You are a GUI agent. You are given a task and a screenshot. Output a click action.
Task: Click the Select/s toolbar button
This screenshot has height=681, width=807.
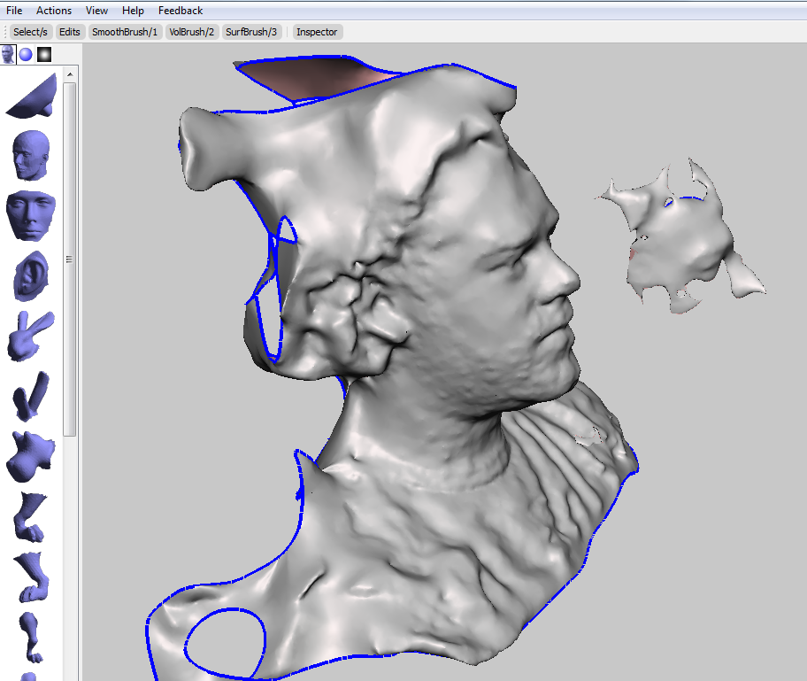pyautogui.click(x=30, y=32)
